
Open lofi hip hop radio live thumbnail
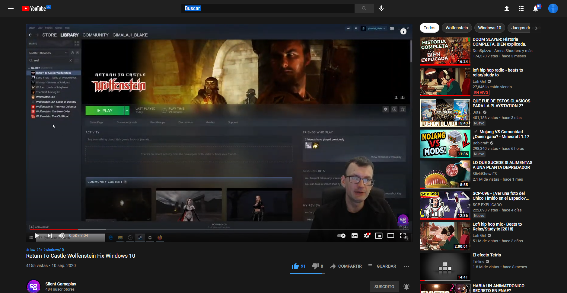(x=445, y=82)
